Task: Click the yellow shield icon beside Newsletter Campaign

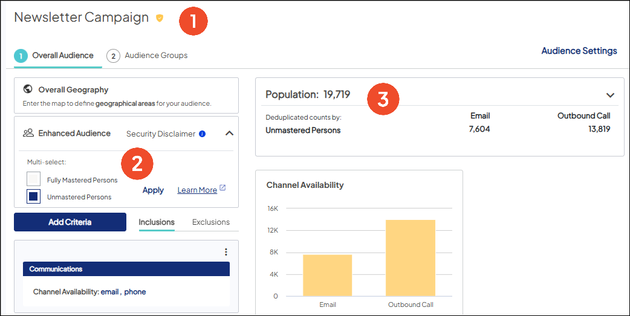Action: [x=160, y=18]
